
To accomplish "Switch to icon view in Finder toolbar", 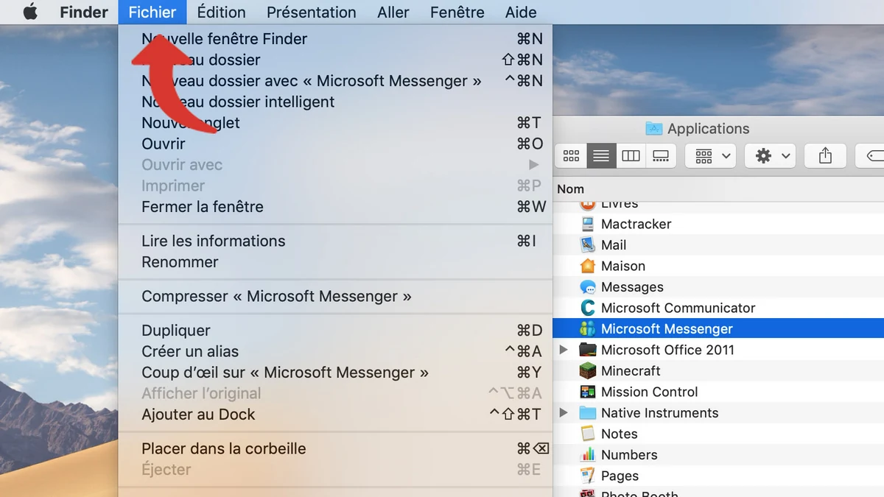I will [571, 155].
